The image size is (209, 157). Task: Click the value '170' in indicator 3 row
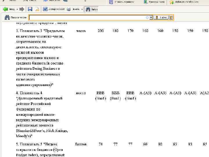point(130,31)
